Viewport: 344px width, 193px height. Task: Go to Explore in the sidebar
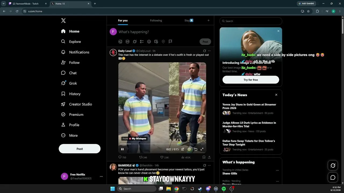pyautogui.click(x=71, y=42)
